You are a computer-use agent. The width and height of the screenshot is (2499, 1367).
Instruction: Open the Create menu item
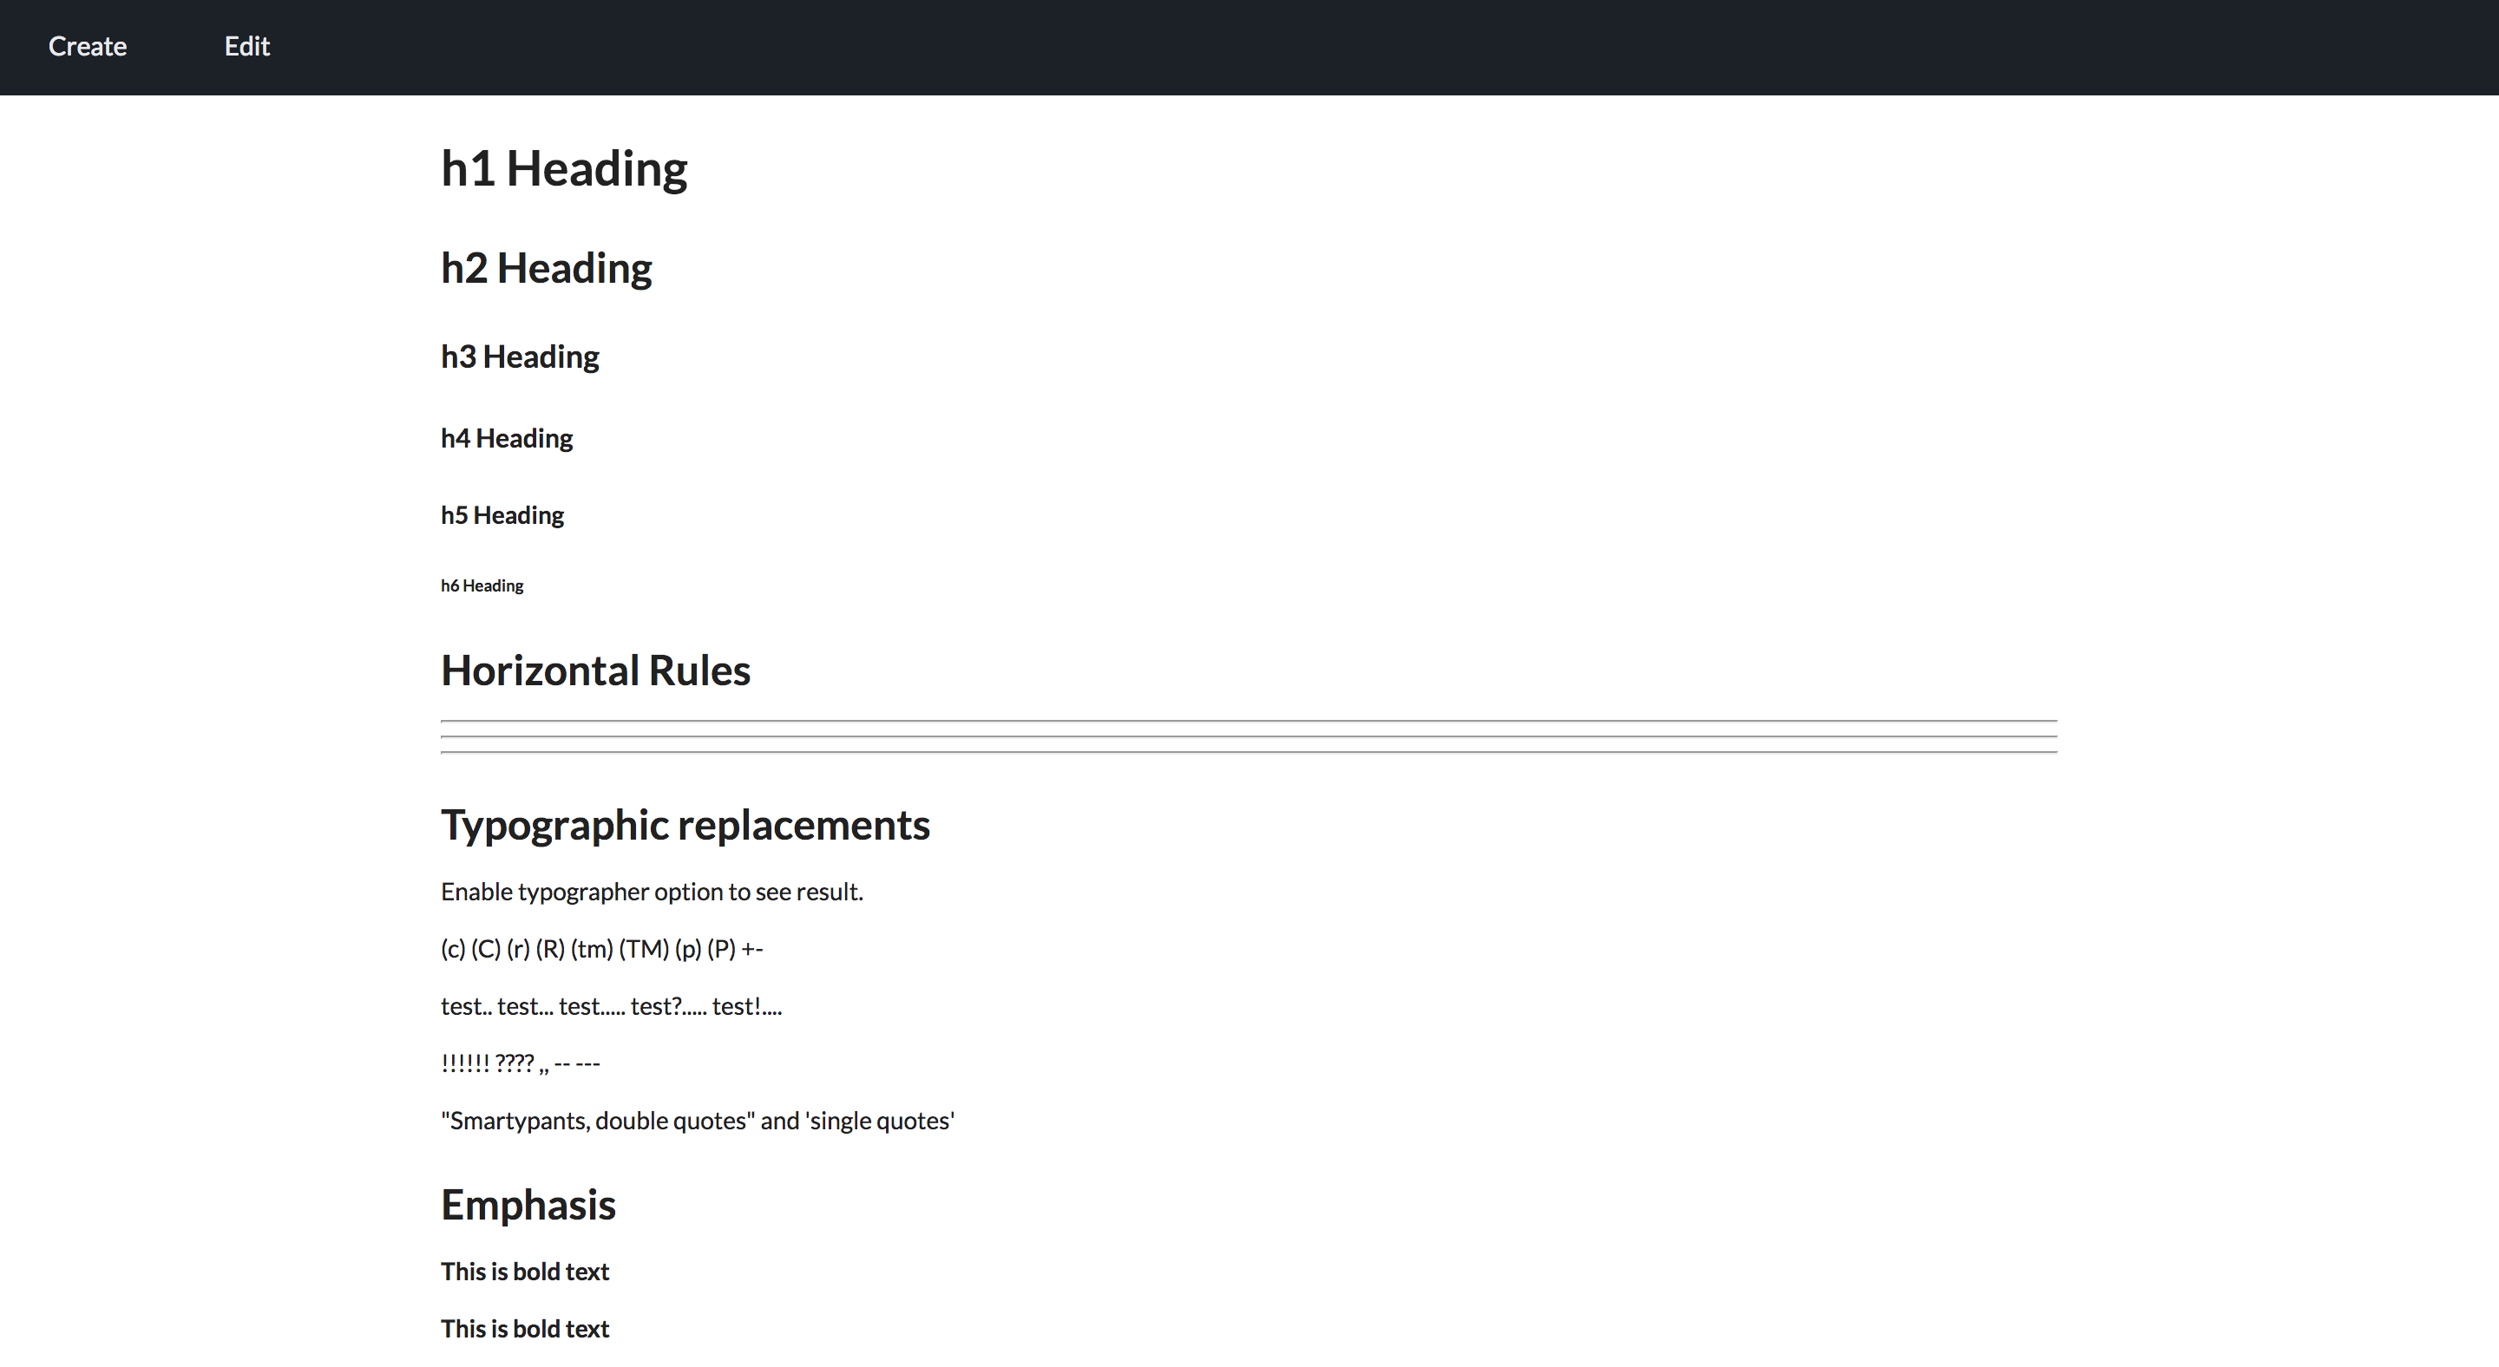point(88,47)
